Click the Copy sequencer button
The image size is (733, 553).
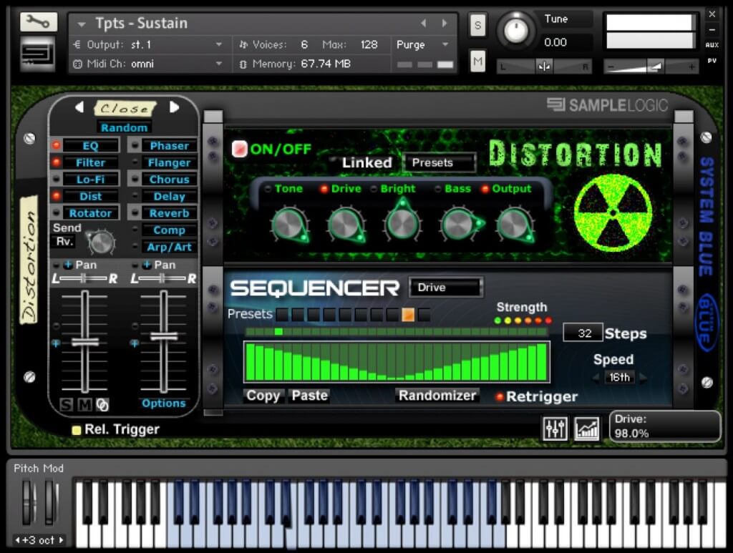[263, 396]
